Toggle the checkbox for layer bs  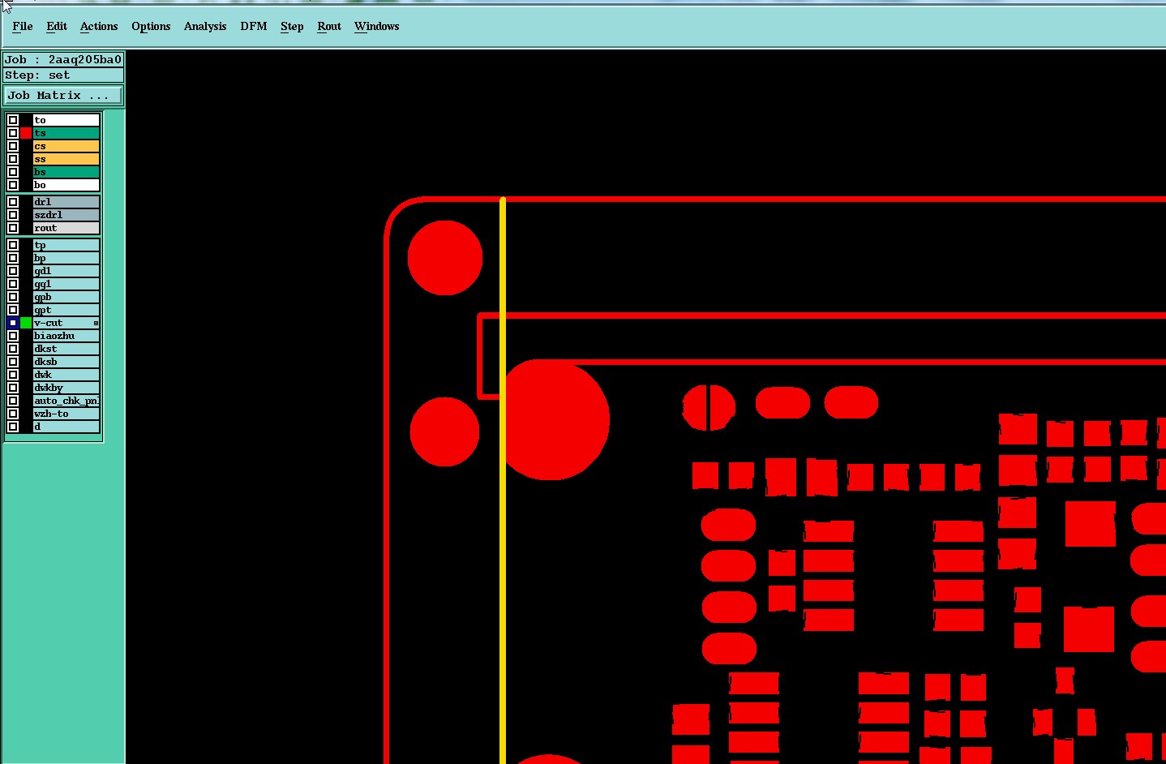(x=13, y=172)
